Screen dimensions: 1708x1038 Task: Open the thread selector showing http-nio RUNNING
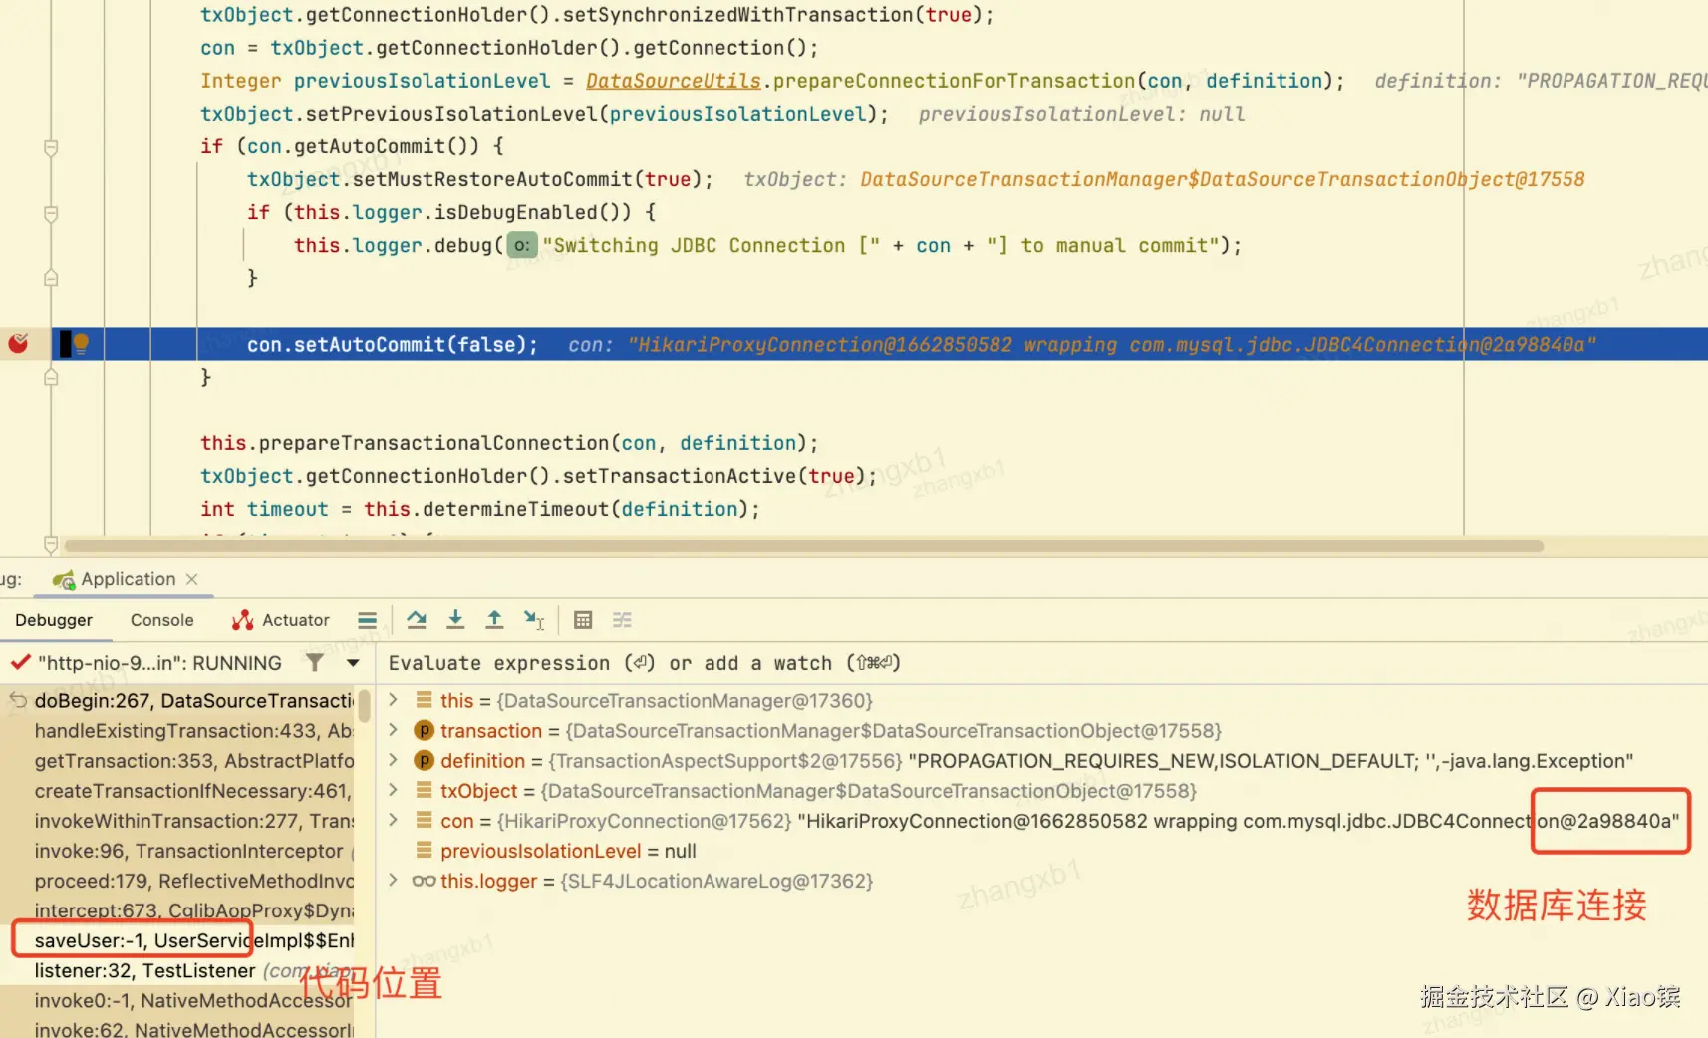point(159,663)
